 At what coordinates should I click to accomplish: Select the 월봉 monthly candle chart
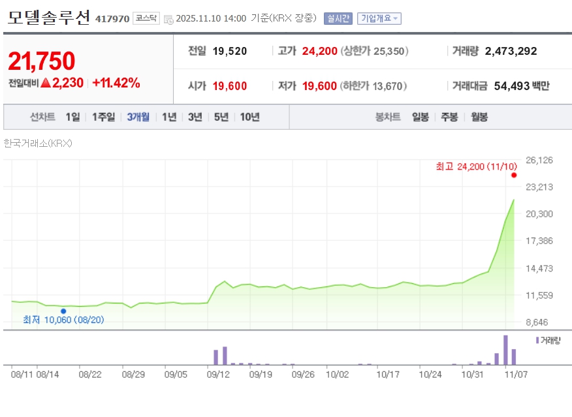pyautogui.click(x=479, y=117)
